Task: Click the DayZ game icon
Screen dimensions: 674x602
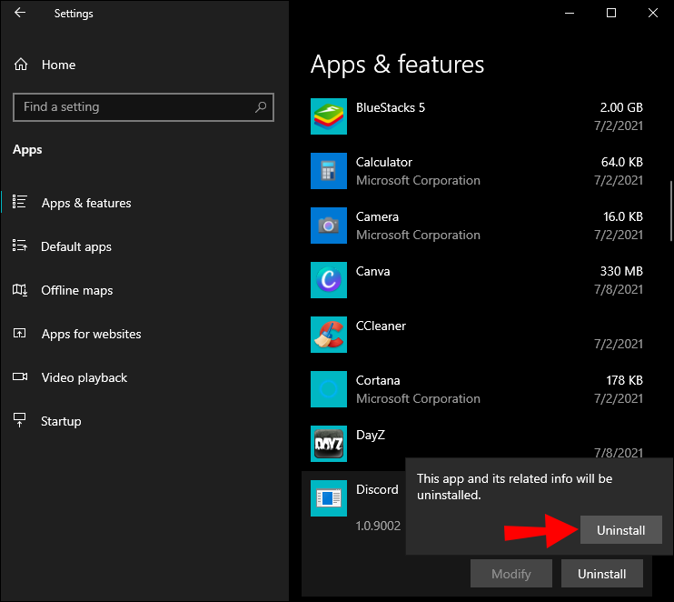Action: click(x=328, y=444)
